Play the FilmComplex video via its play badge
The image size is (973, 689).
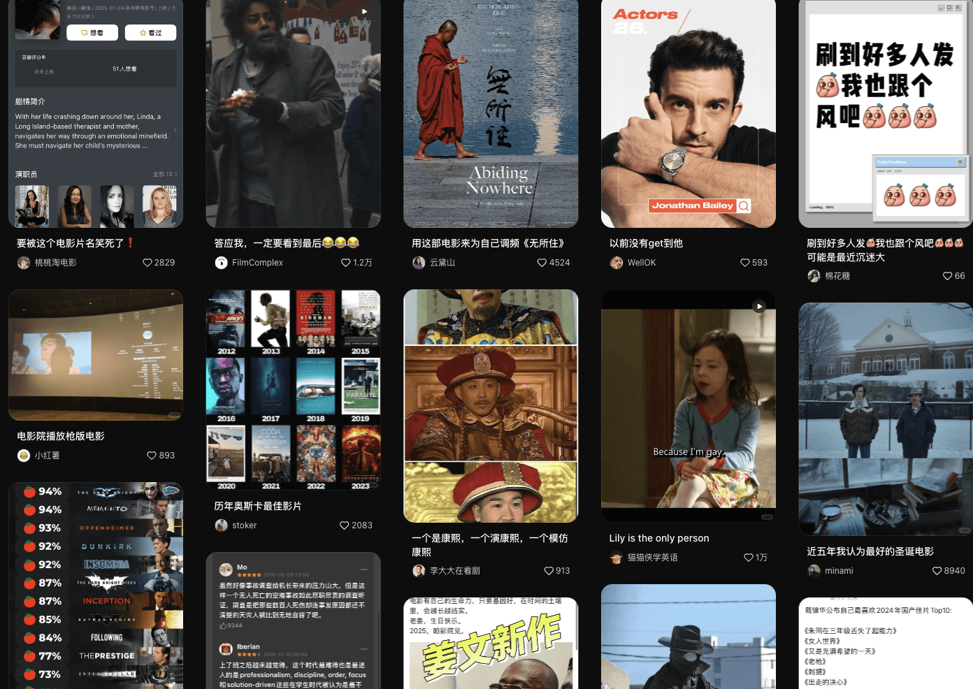point(364,12)
